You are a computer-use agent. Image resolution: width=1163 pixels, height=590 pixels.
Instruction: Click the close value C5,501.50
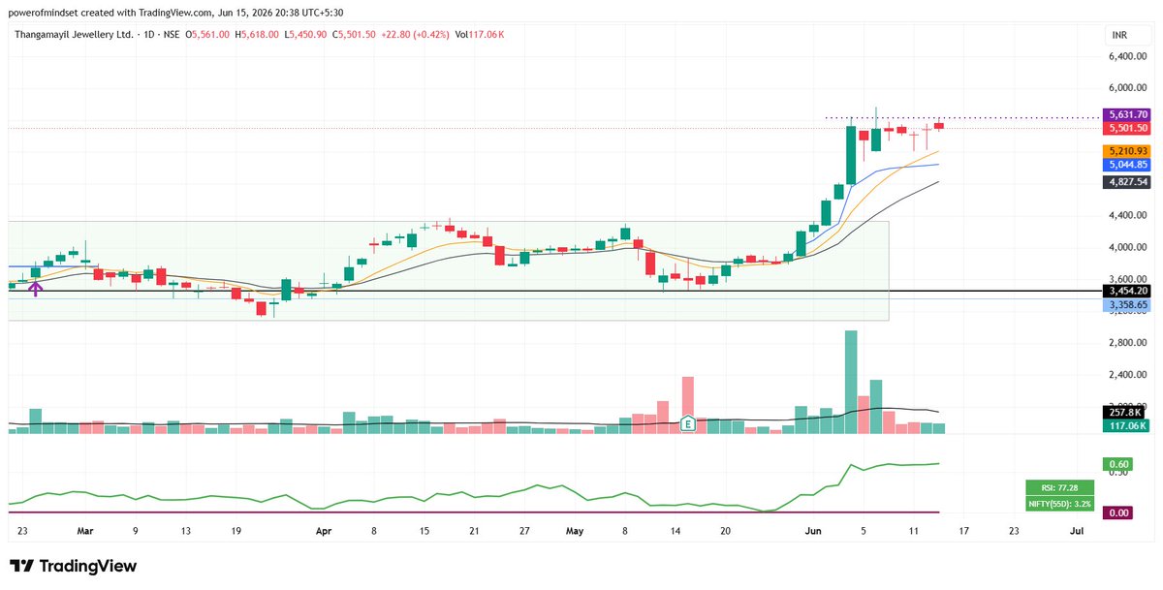355,35
